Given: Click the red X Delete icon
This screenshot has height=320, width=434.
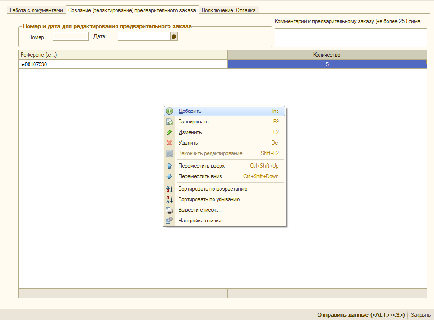Looking at the screenshot, I should click(x=169, y=143).
